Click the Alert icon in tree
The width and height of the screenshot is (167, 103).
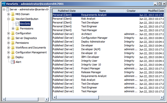coord(13,62)
